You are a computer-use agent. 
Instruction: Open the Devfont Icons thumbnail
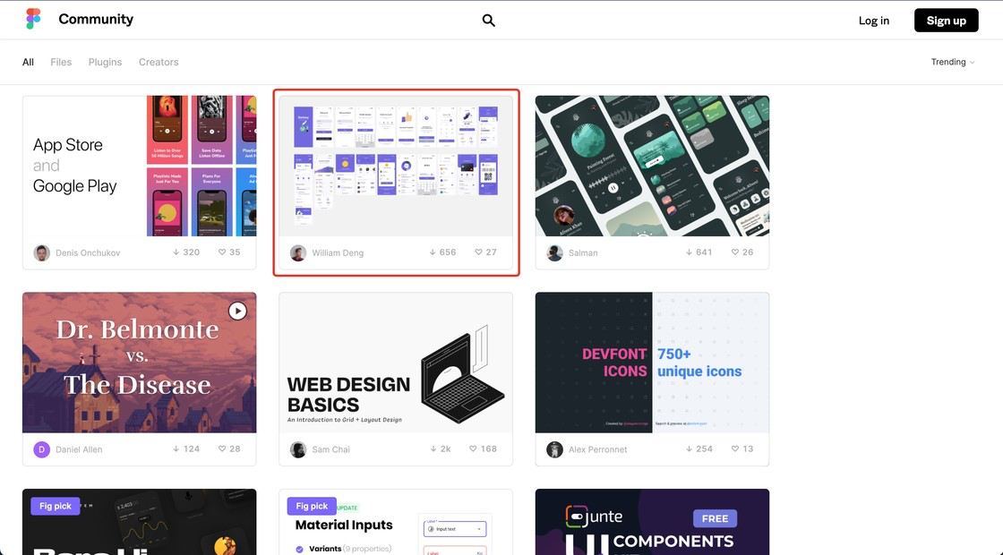(x=653, y=363)
